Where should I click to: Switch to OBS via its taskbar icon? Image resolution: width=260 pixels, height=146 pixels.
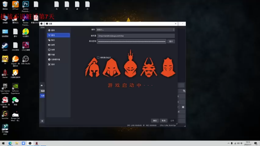pos(30,143)
